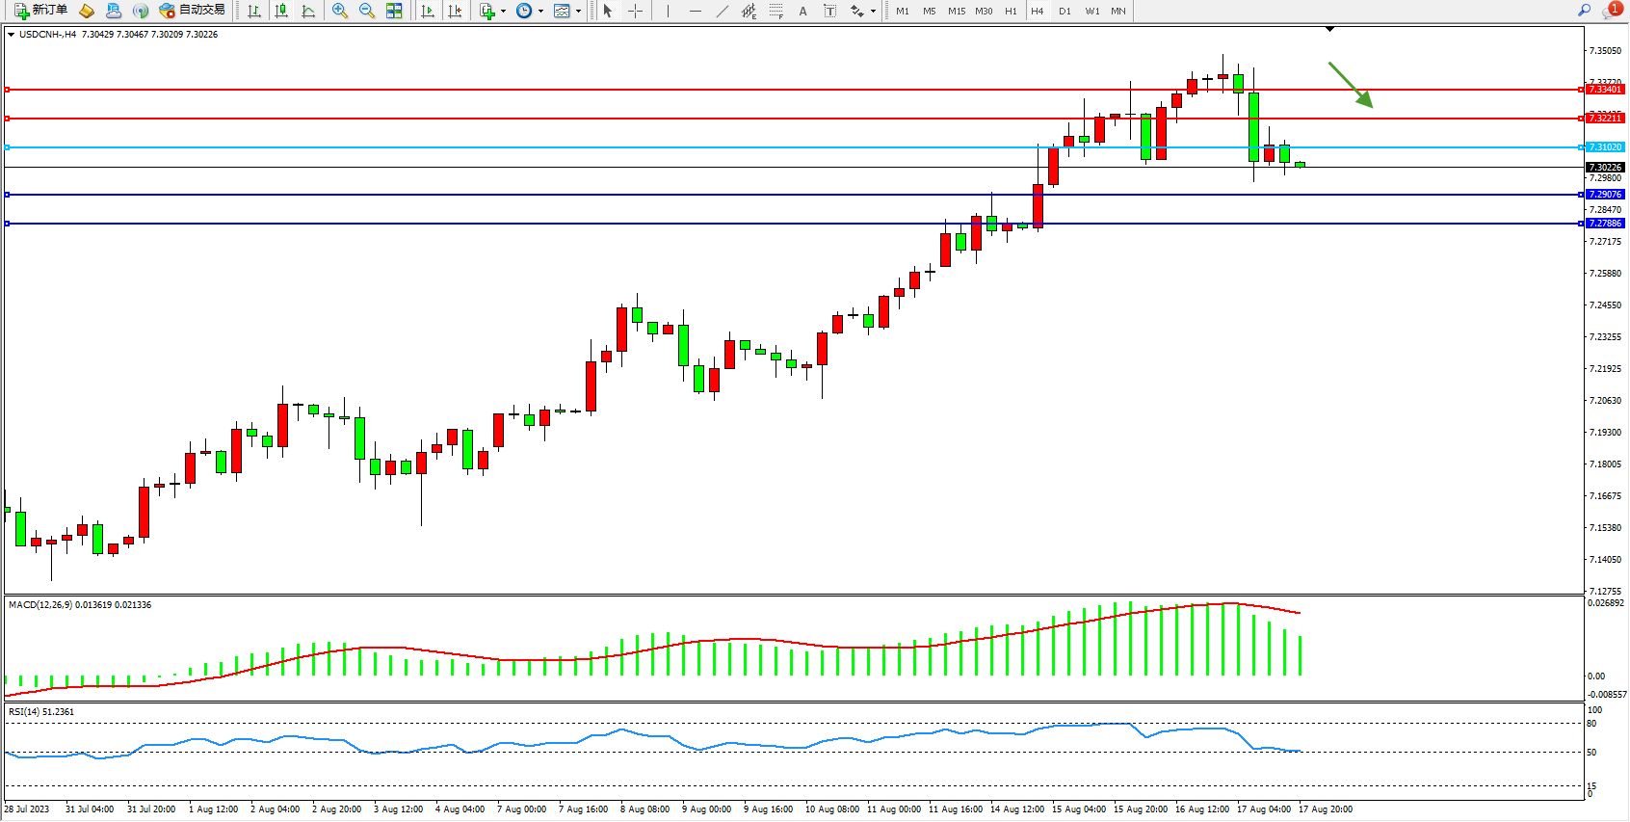This screenshot has width=1630, height=822.
Task: Open the arrows objects dropdown
Action: coord(873,12)
